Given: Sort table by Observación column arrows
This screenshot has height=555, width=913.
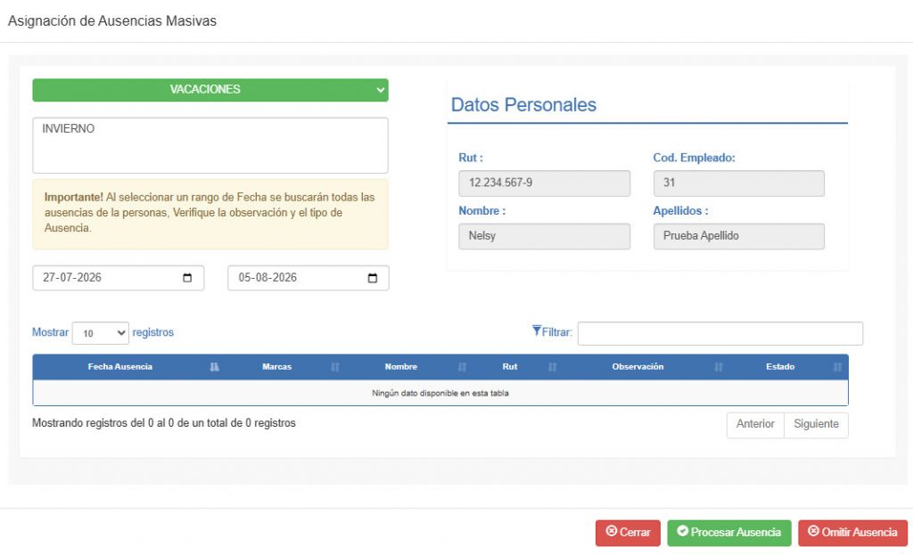Looking at the screenshot, I should pyautogui.click(x=718, y=367).
